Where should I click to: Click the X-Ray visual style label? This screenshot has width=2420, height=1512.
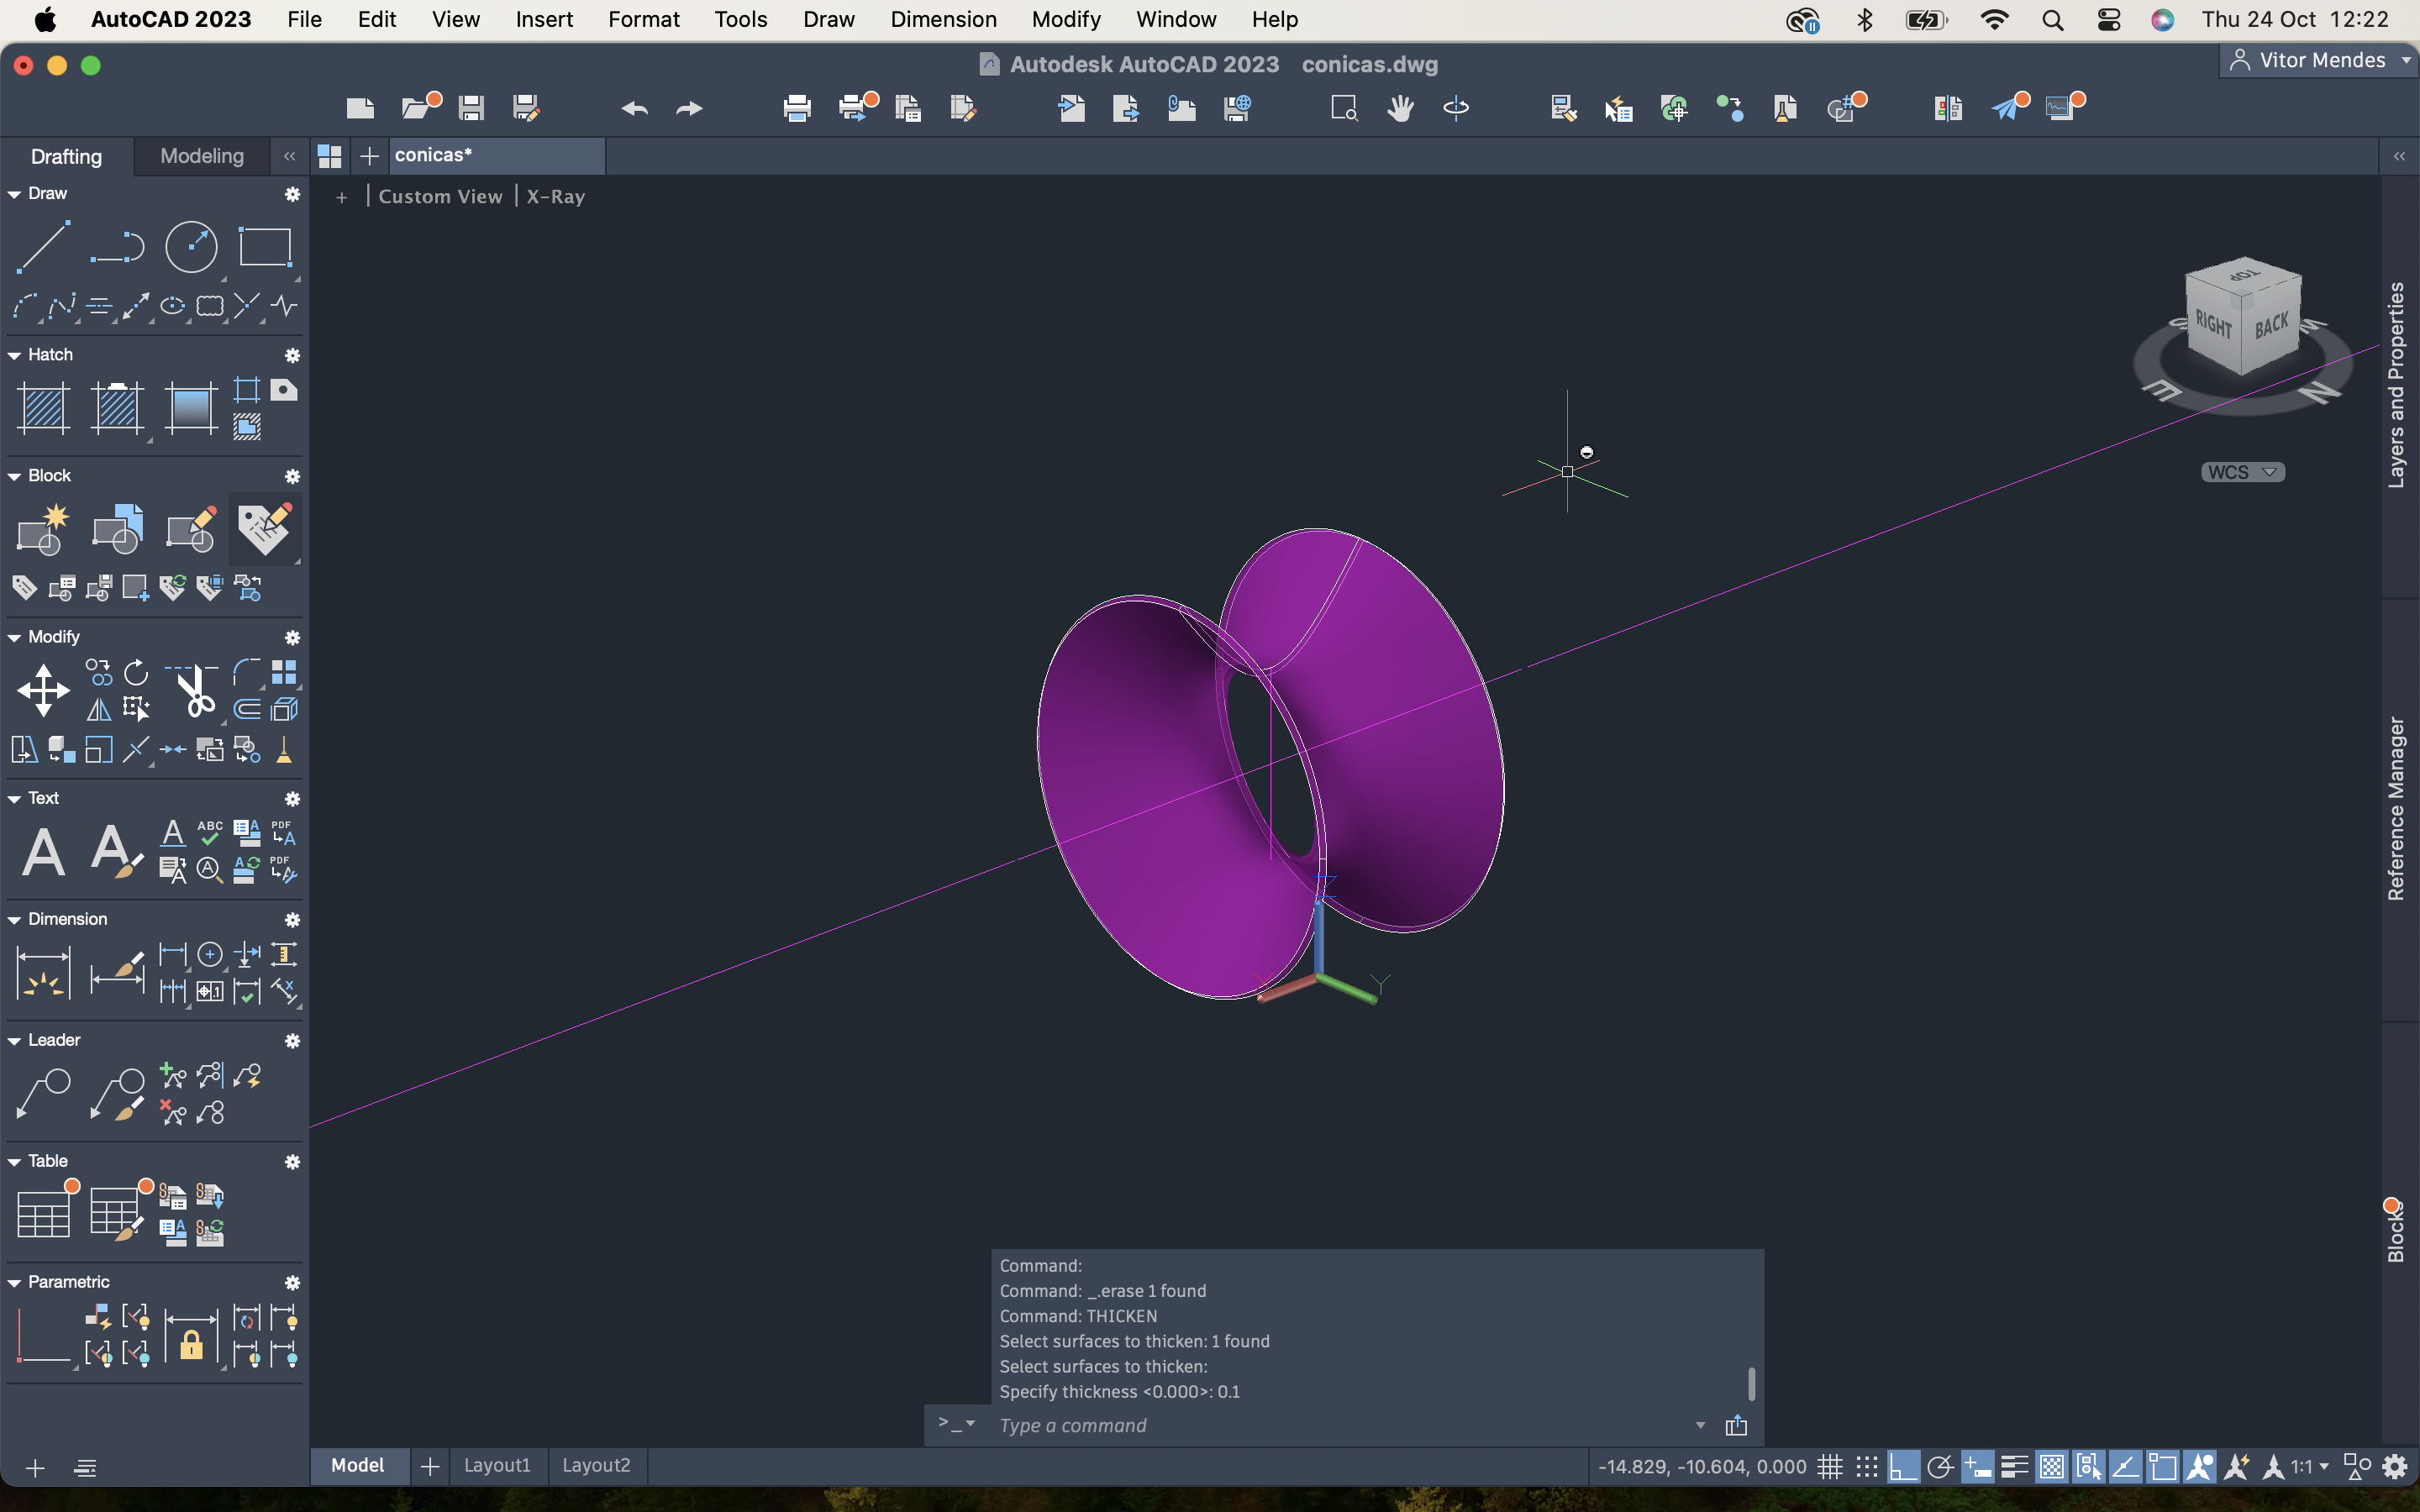(x=556, y=196)
